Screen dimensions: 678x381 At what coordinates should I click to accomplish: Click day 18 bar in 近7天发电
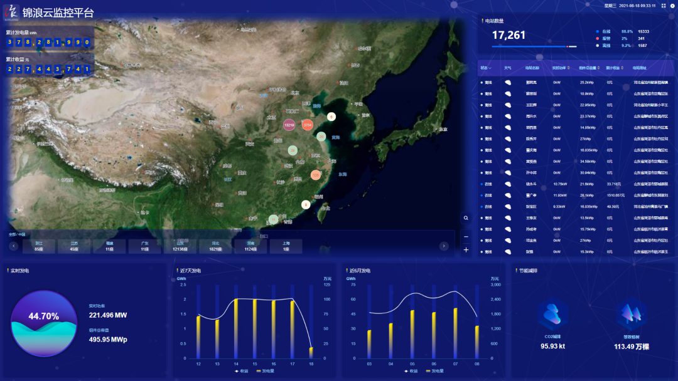(x=311, y=353)
